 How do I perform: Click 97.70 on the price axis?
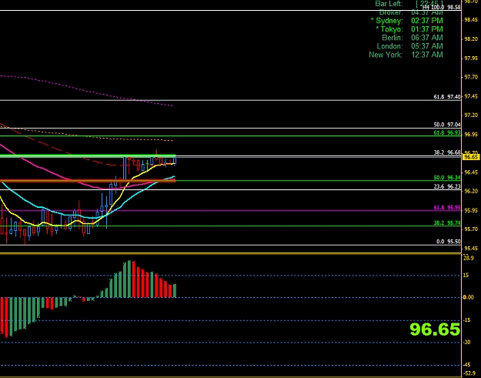(x=471, y=77)
